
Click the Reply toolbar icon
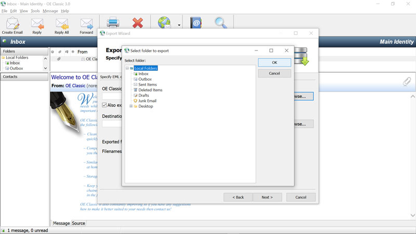[x=37, y=26]
